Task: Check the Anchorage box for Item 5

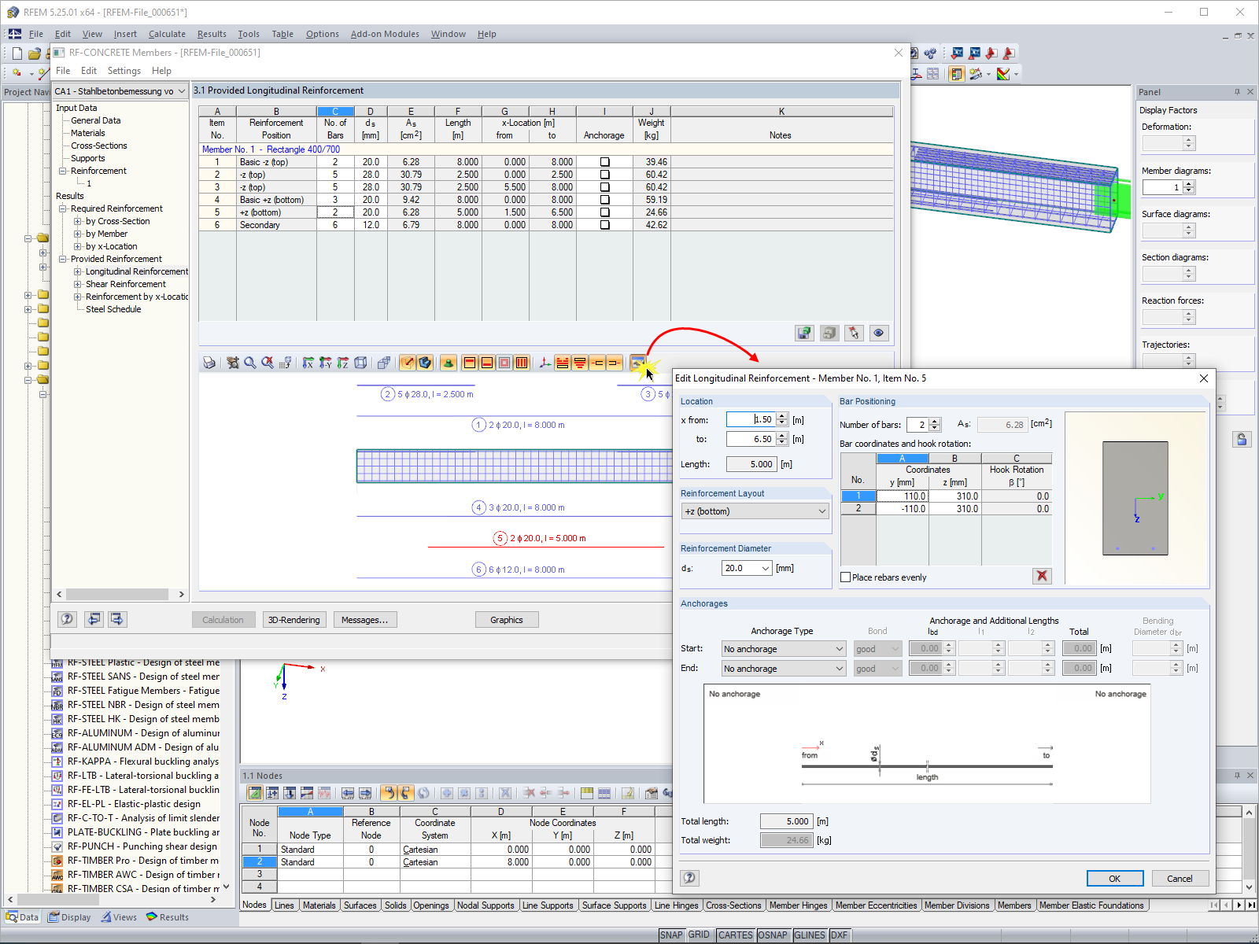Action: click(604, 212)
